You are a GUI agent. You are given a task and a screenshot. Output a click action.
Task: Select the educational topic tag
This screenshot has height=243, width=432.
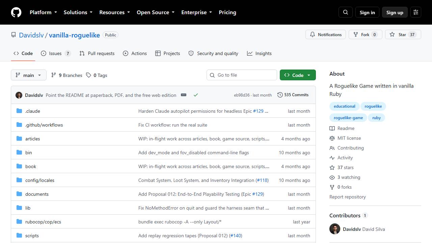click(344, 106)
